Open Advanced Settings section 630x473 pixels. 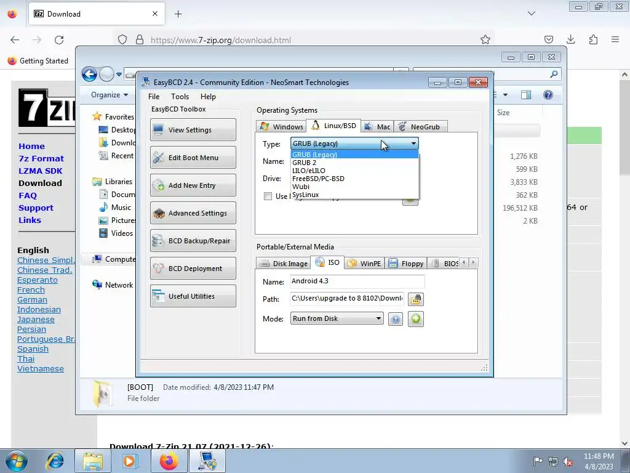tap(193, 213)
